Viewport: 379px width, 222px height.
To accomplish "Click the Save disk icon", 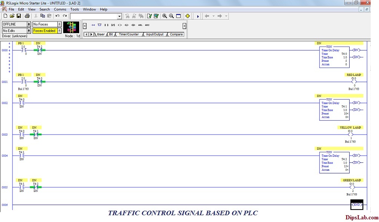I will (x=18, y=16).
